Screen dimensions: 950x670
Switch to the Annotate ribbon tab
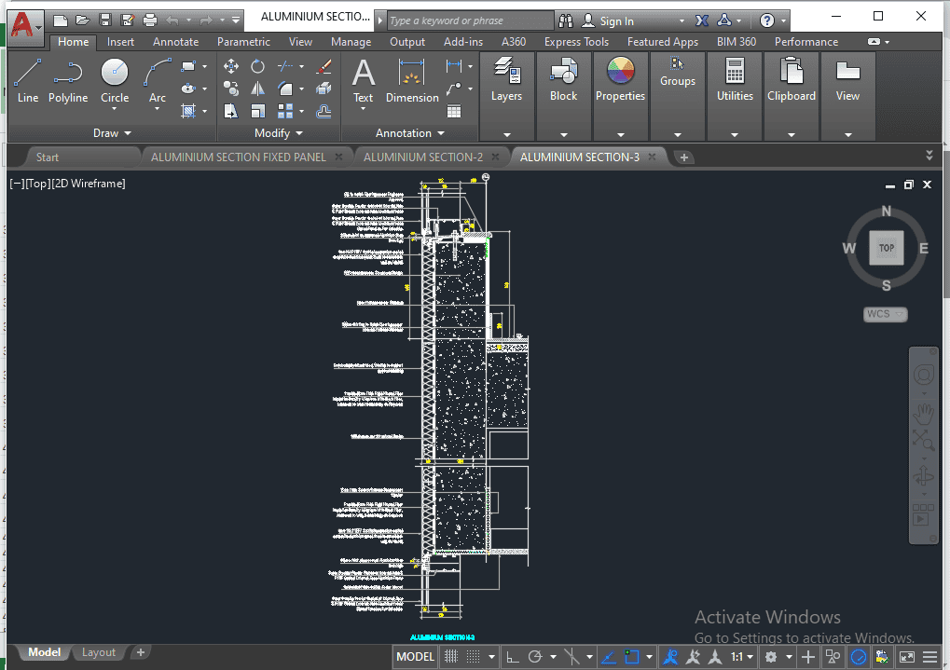pos(175,42)
